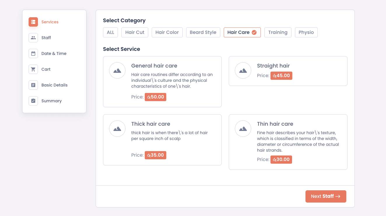The width and height of the screenshot is (386, 216).
Task: Click the Thin hair care placeholder image
Action: pyautogui.click(x=243, y=129)
